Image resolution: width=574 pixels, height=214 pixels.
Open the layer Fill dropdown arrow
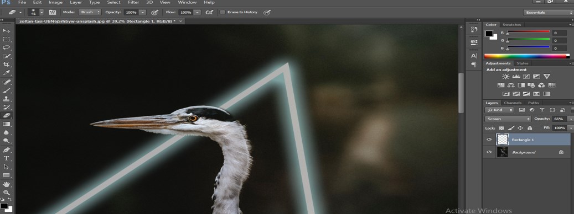tap(570, 129)
